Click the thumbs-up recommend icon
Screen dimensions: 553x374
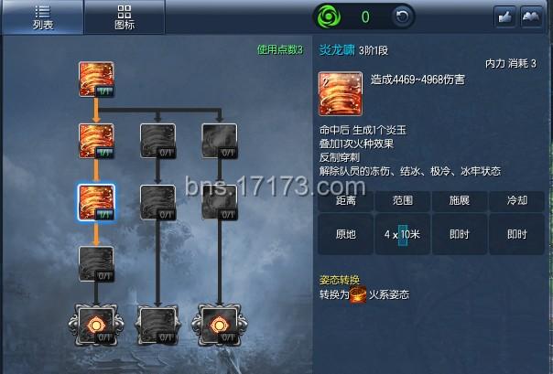(x=505, y=16)
